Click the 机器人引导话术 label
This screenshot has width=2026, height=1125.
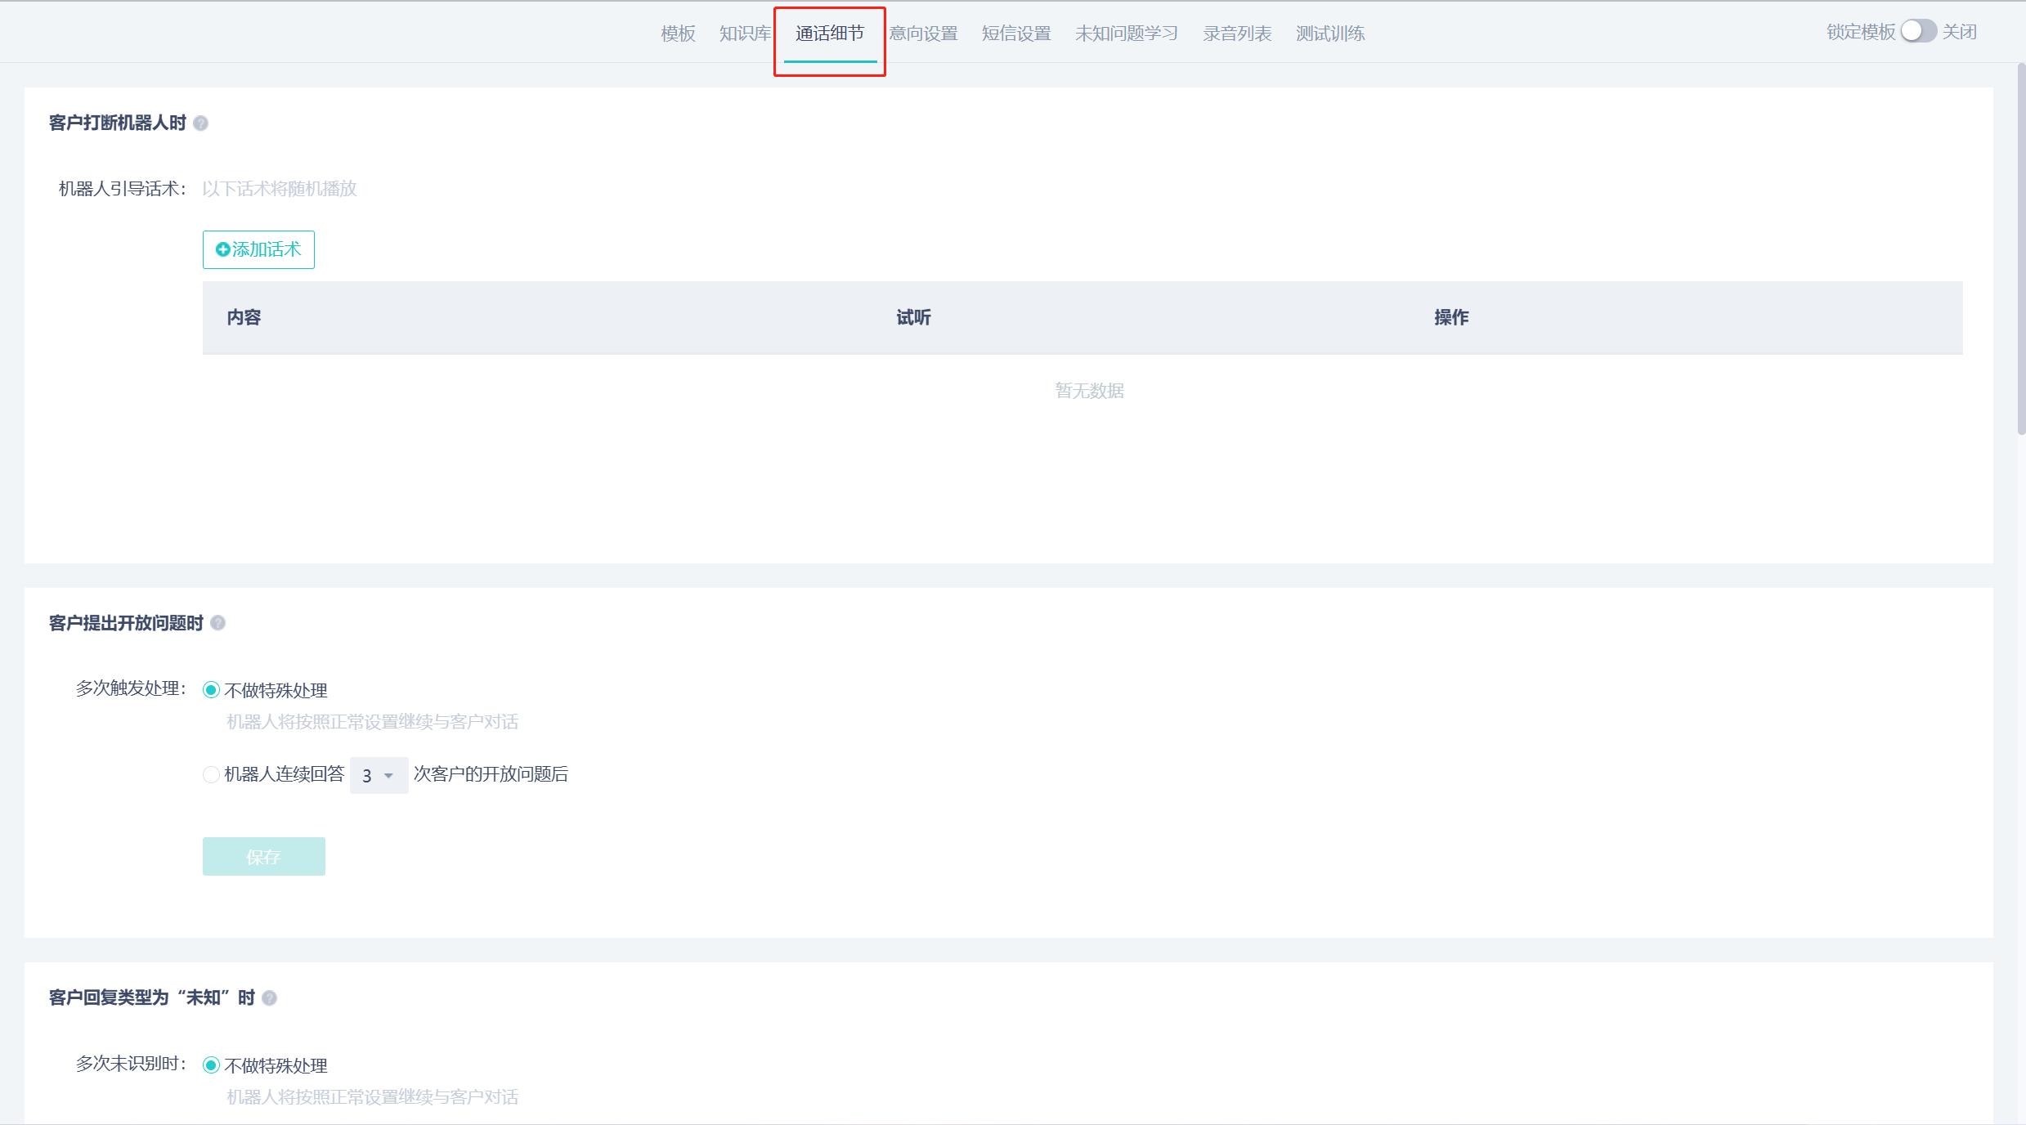[123, 189]
